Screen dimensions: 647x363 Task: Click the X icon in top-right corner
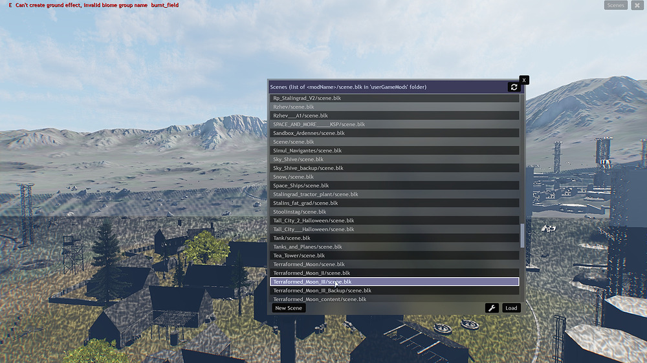(x=637, y=5)
